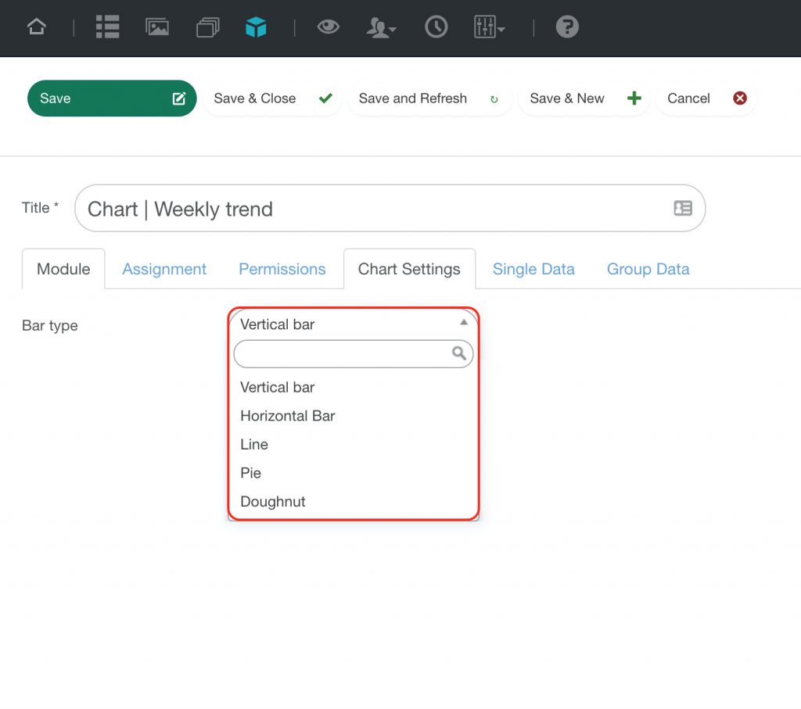
Task: Click the green Save button
Action: [x=112, y=98]
